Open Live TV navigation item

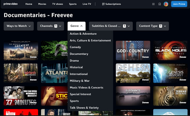click(87, 4)
